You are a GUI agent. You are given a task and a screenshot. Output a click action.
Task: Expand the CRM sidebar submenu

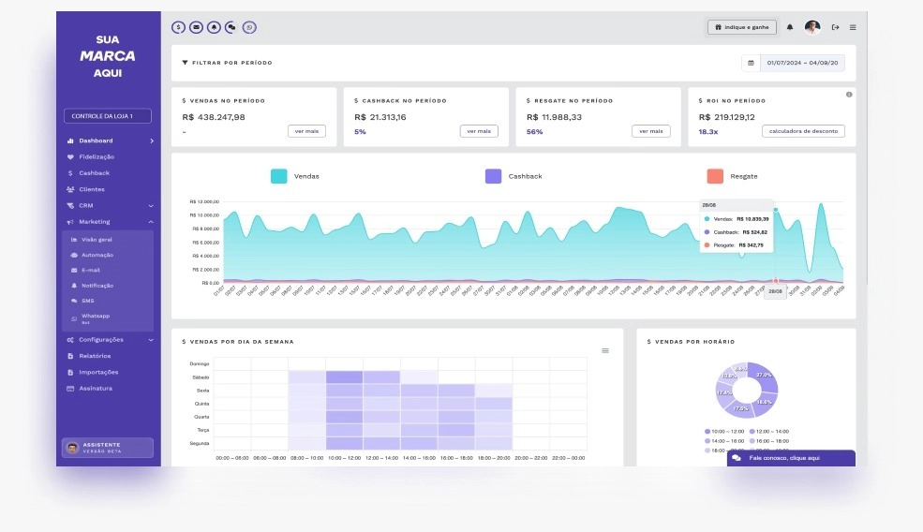(x=151, y=206)
